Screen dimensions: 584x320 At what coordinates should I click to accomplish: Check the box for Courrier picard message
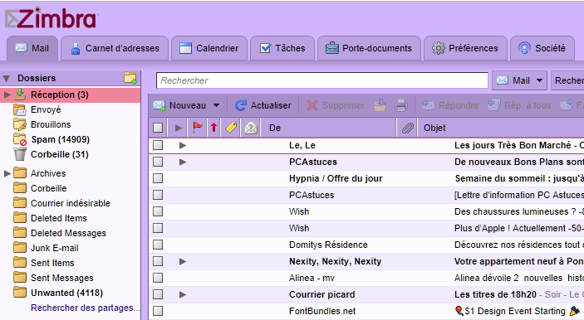point(158,294)
